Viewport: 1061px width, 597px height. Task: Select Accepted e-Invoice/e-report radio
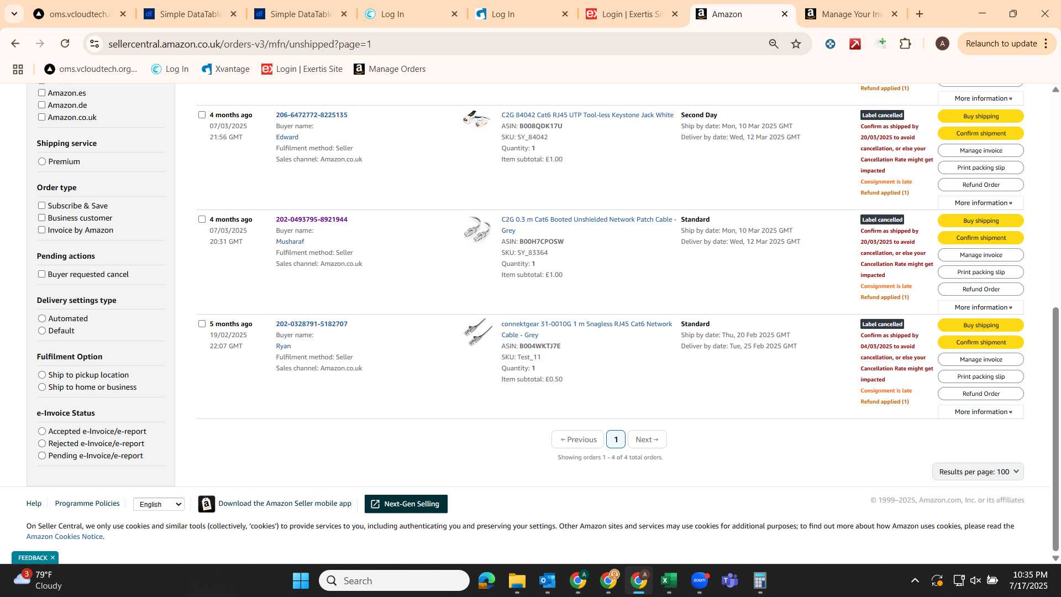42,431
